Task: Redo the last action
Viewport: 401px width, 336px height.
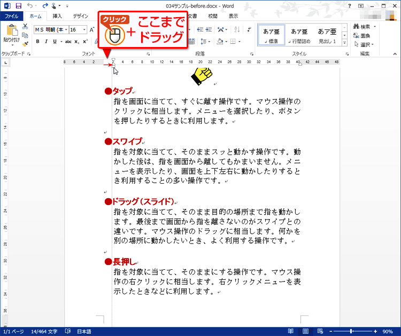Action: [45, 6]
